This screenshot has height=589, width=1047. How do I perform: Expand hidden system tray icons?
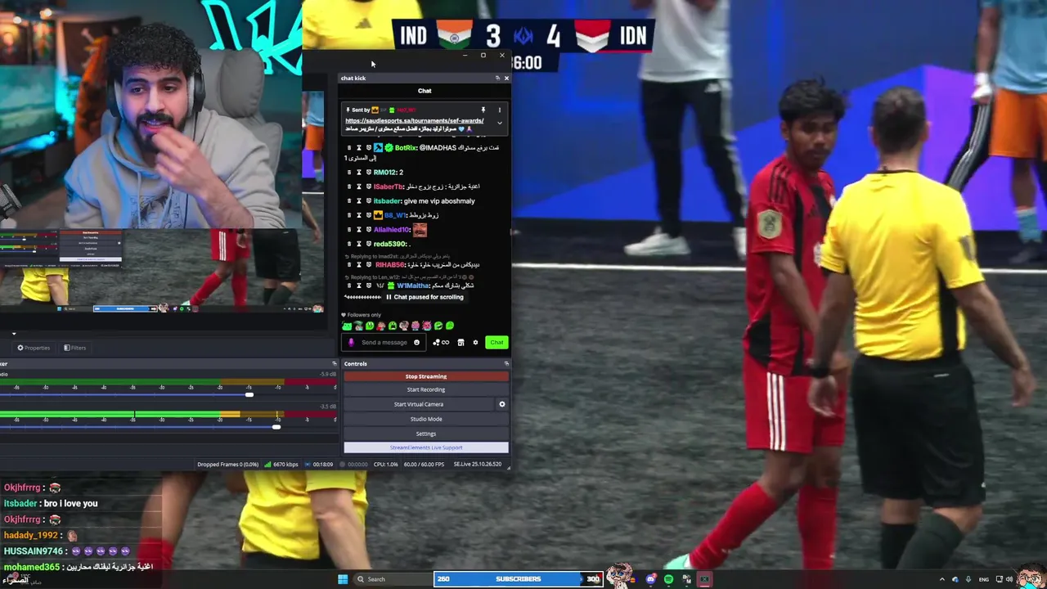tap(941, 579)
